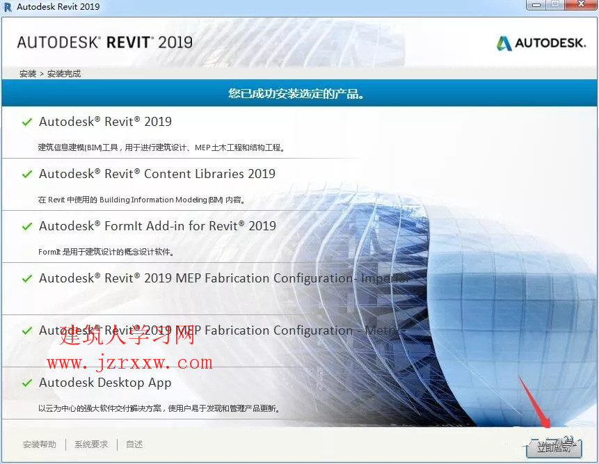Click the disabled maximize window button
599x464 pixels.
(555, 5)
